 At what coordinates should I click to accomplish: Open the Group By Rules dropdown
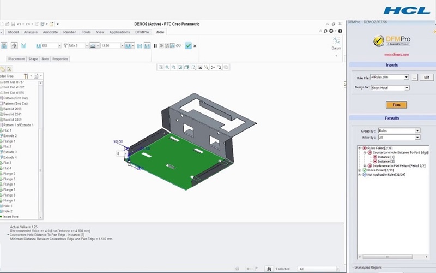pos(417,130)
